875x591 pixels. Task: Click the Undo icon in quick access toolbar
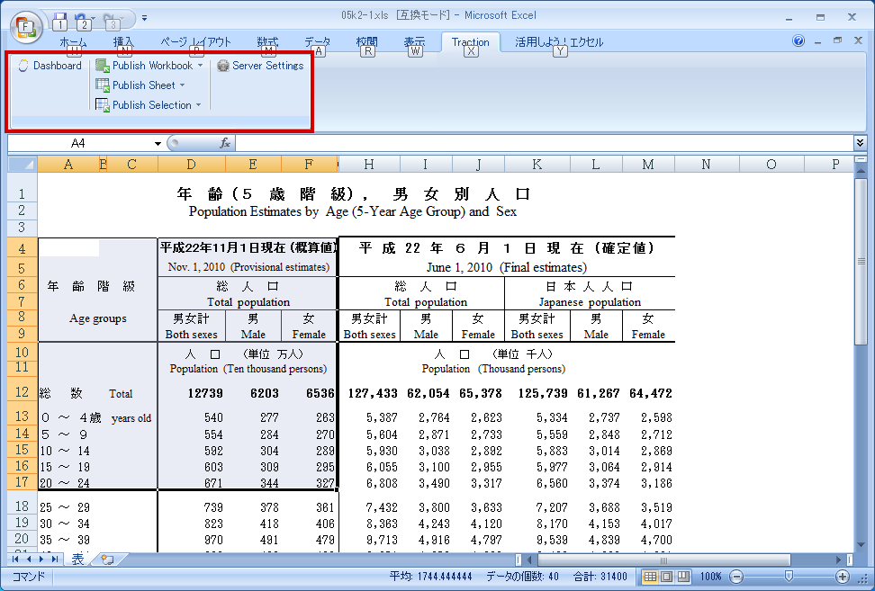82,22
